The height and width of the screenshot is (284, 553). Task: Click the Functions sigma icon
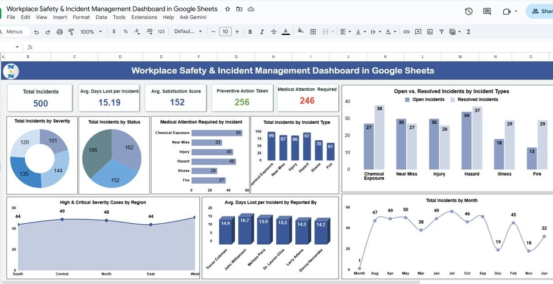[468, 32]
